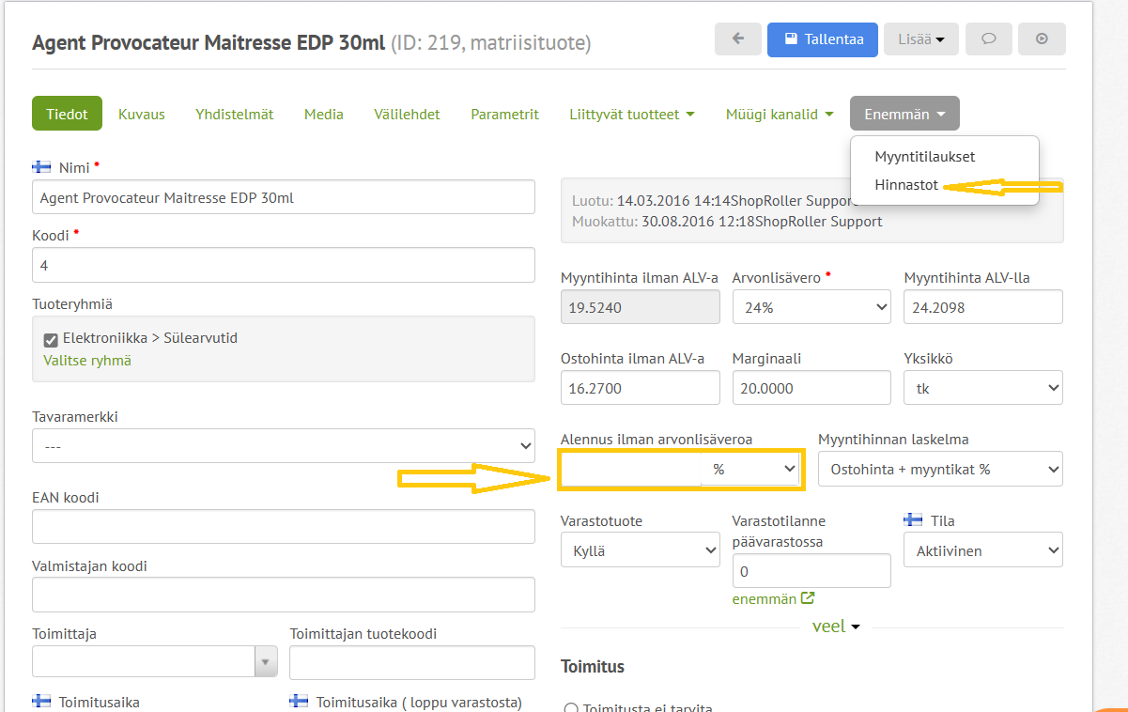This screenshot has width=1128, height=712.
Task: Open the comment speech bubble icon
Action: click(988, 39)
